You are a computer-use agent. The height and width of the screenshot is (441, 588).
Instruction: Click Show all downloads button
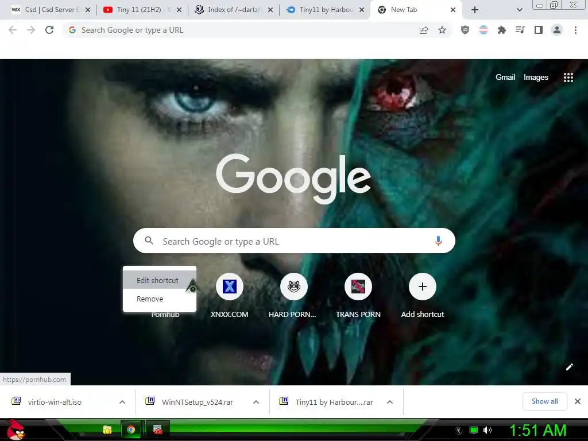pos(544,401)
